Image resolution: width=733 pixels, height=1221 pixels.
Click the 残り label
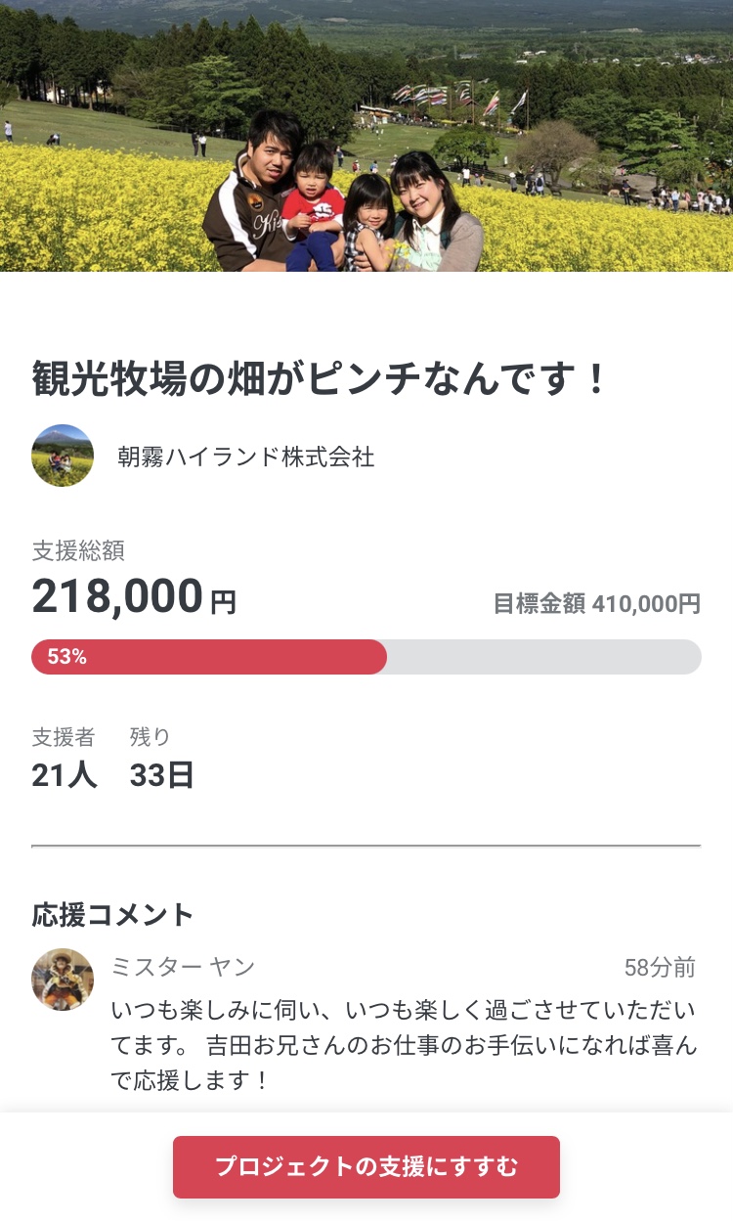point(150,736)
